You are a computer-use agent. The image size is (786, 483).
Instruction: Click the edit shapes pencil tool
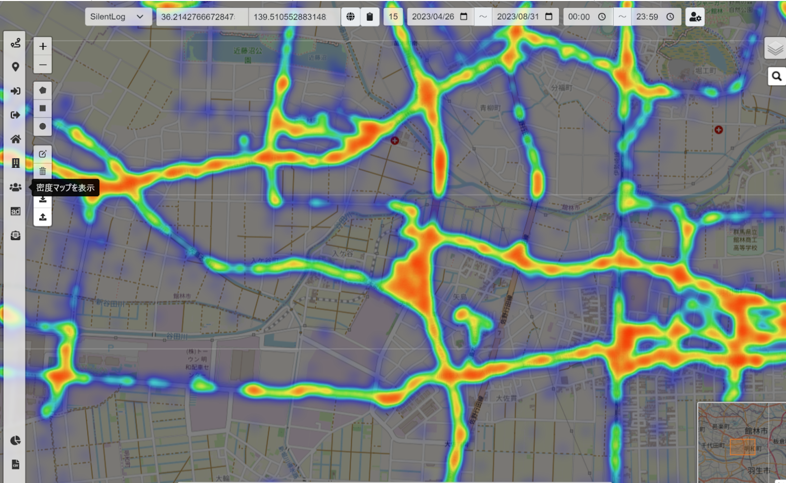(x=43, y=154)
